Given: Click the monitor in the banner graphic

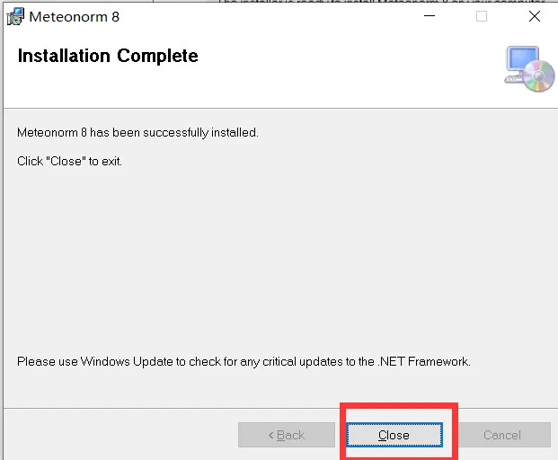Looking at the screenshot, I should pyautogui.click(x=520, y=60).
